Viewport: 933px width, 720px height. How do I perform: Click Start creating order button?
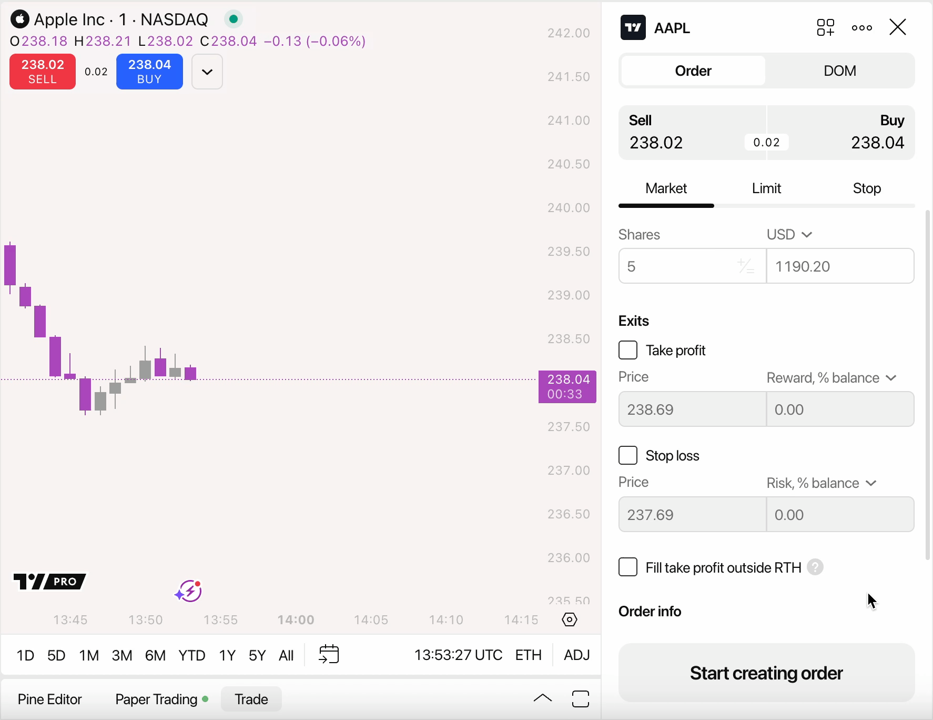point(766,673)
